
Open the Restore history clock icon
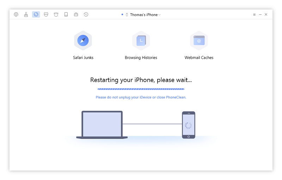click(86, 14)
